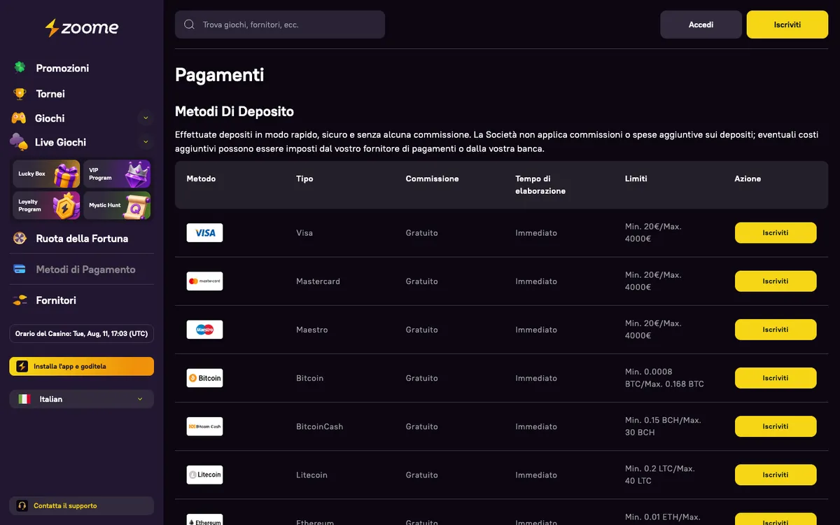Image resolution: width=840 pixels, height=525 pixels.
Task: Click Litecoin limits Min. 0.2 LTC cell
Action: (659, 475)
